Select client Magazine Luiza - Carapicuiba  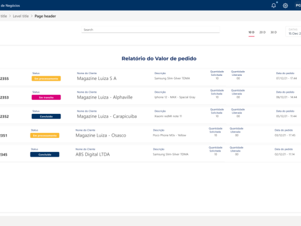point(107,116)
